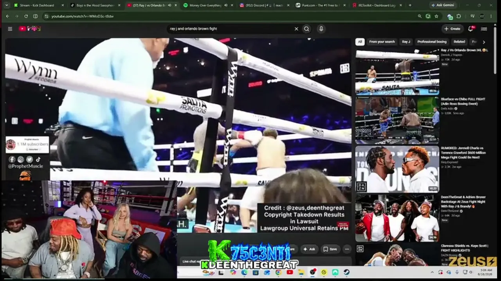Reload the current page

[26, 16]
